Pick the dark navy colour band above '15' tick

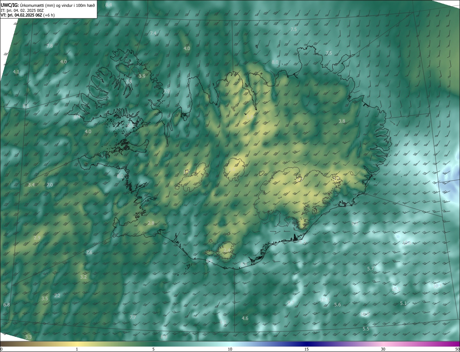click(307, 344)
